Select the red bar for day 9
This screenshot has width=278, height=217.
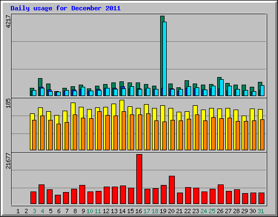[x=82, y=195]
